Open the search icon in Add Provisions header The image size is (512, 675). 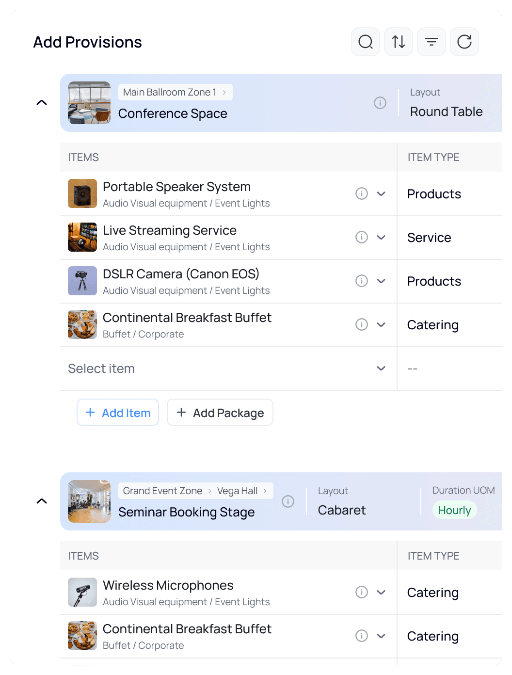click(x=366, y=42)
